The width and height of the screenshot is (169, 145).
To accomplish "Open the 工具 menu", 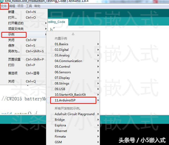I will (29, 6).
